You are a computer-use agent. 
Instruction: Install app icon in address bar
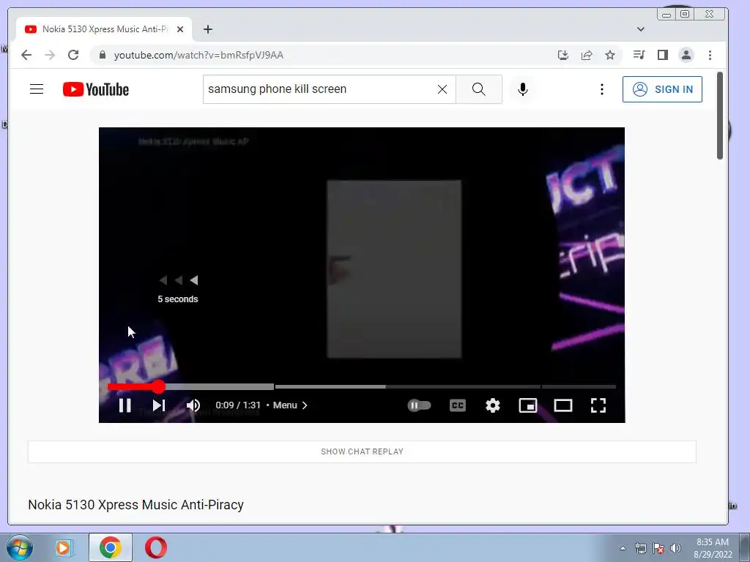point(563,55)
